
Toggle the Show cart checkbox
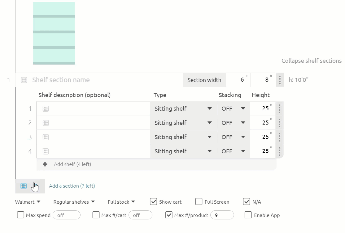(x=153, y=201)
